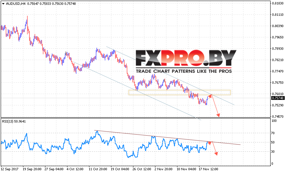Select the OHLC values 0.75647 0.75833 0.75630 0.75748
Image resolution: width=285 pixels, height=173 pixels.
52,4
